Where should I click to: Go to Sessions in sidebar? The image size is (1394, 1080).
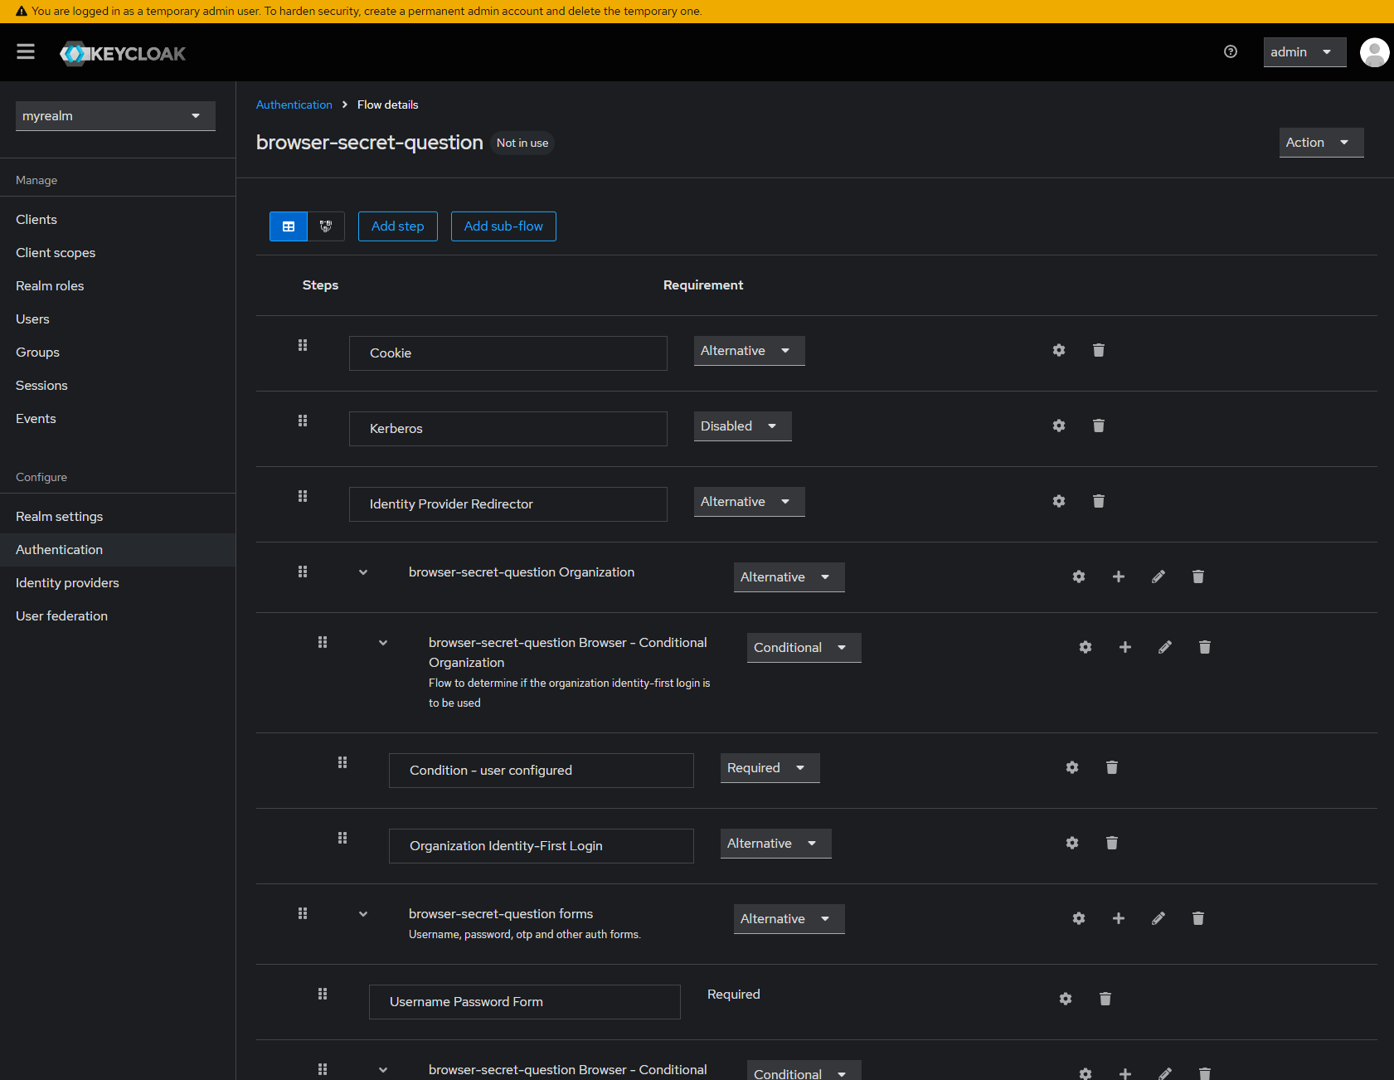click(118, 386)
